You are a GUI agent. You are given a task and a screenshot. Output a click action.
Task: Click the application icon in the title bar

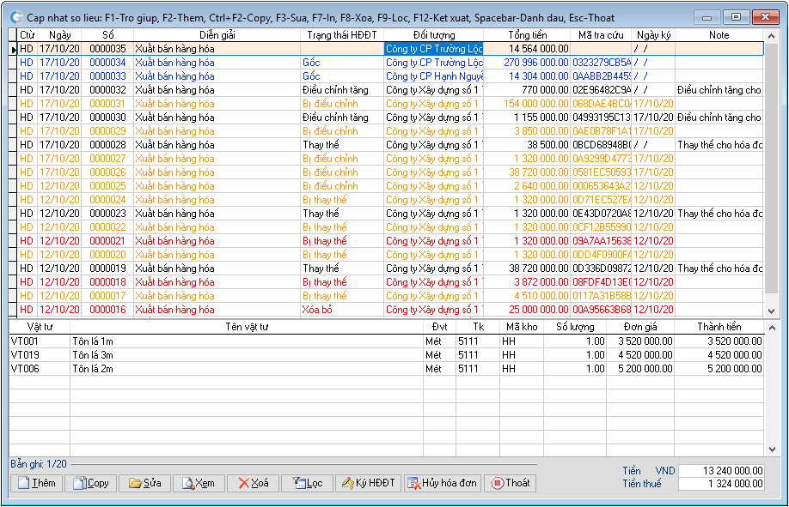click(x=16, y=17)
